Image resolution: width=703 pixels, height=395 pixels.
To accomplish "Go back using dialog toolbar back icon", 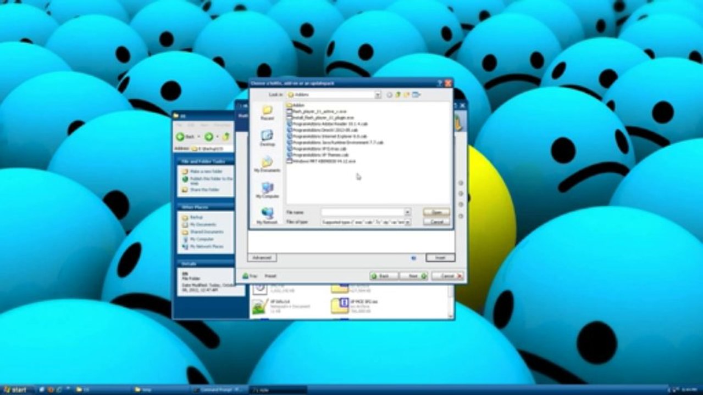I will tap(390, 95).
